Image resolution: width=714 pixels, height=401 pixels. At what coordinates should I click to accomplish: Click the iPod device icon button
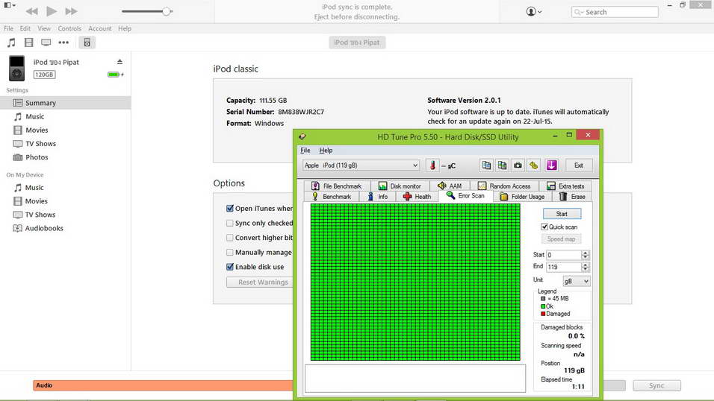[x=87, y=43]
